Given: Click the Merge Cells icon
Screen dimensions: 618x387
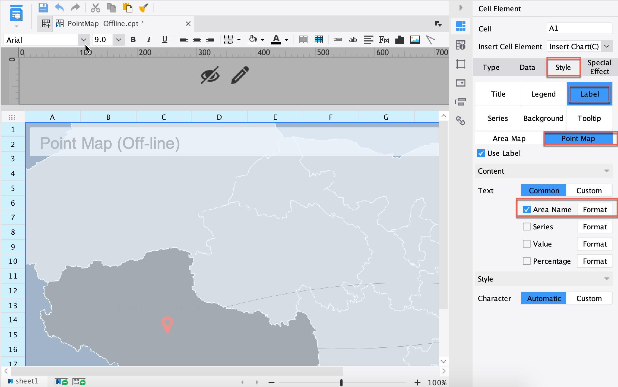Looking at the screenshot, I should [x=303, y=39].
